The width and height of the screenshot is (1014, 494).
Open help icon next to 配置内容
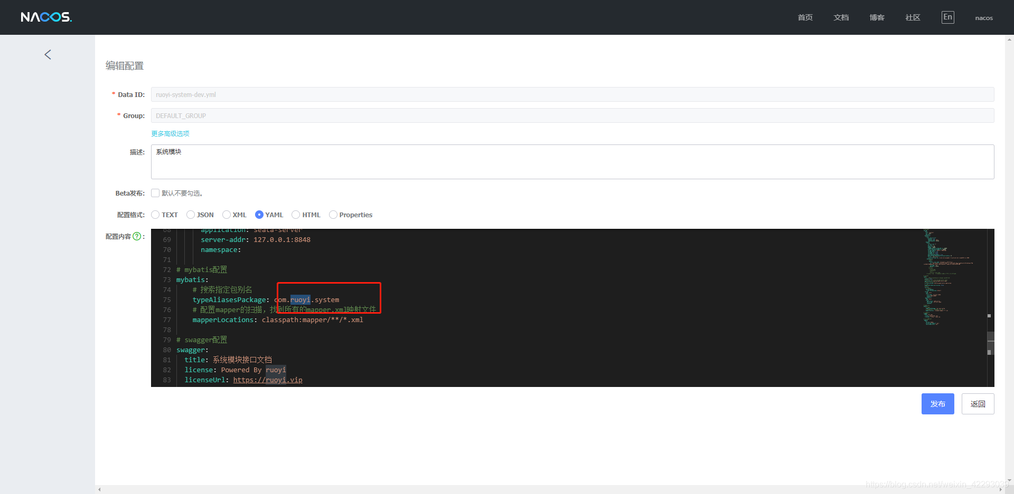click(x=137, y=236)
